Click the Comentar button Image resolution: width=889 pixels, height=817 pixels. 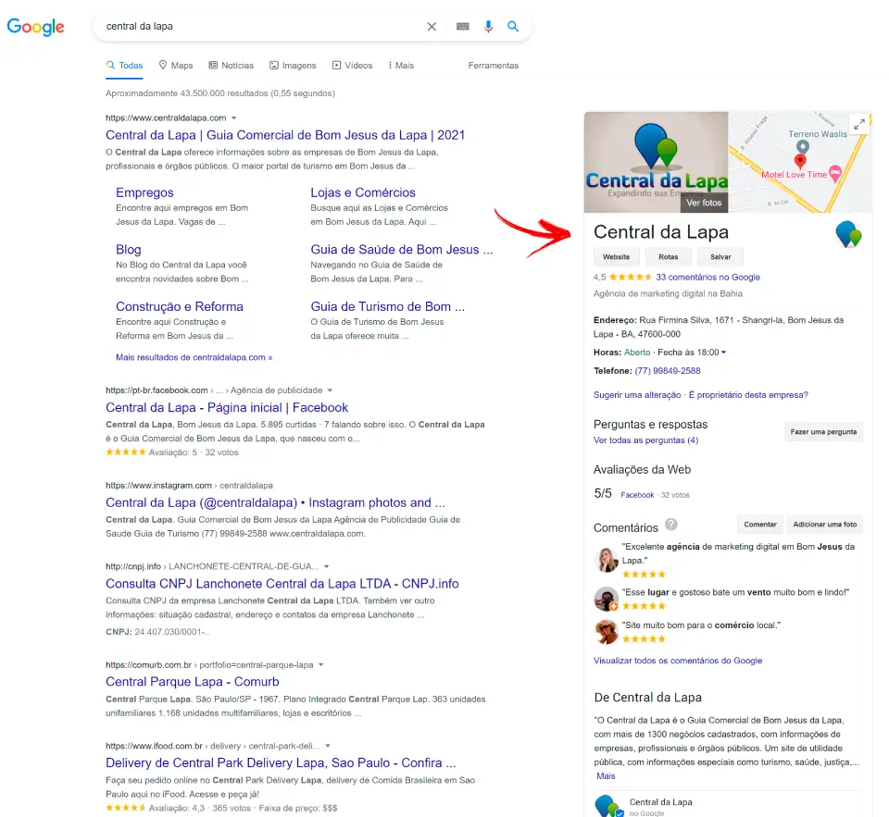pos(760,525)
